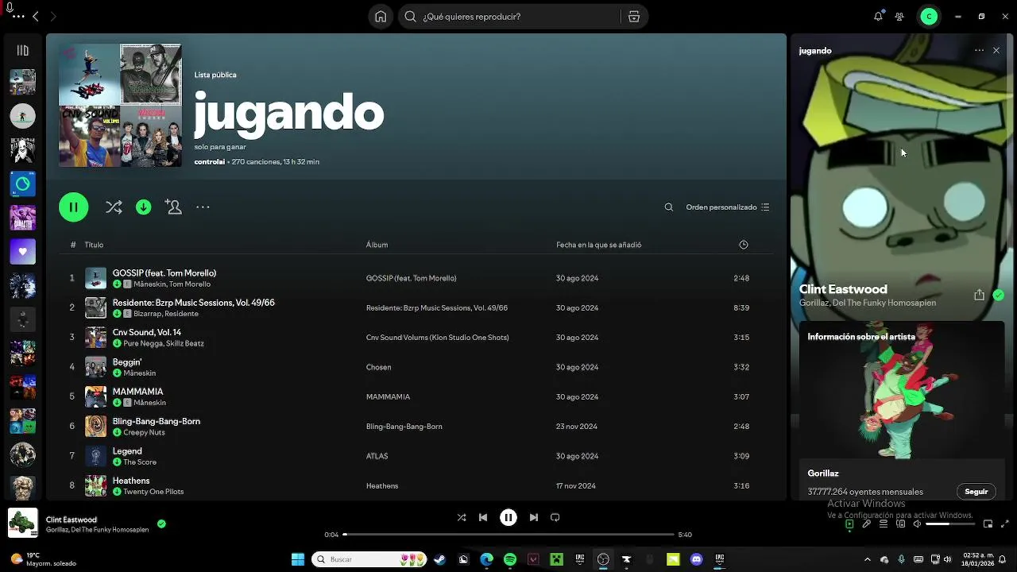The width and height of the screenshot is (1017, 572).
Task: Open the play queue
Action: pyautogui.click(x=884, y=524)
